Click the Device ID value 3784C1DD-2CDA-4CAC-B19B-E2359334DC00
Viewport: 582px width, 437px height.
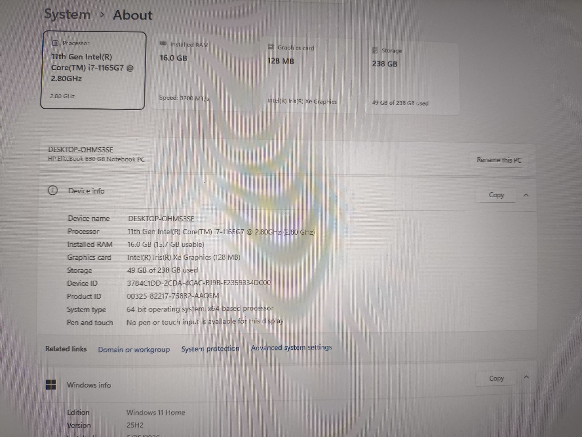point(199,283)
